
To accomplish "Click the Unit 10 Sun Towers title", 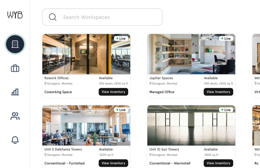I will coord(164,149).
